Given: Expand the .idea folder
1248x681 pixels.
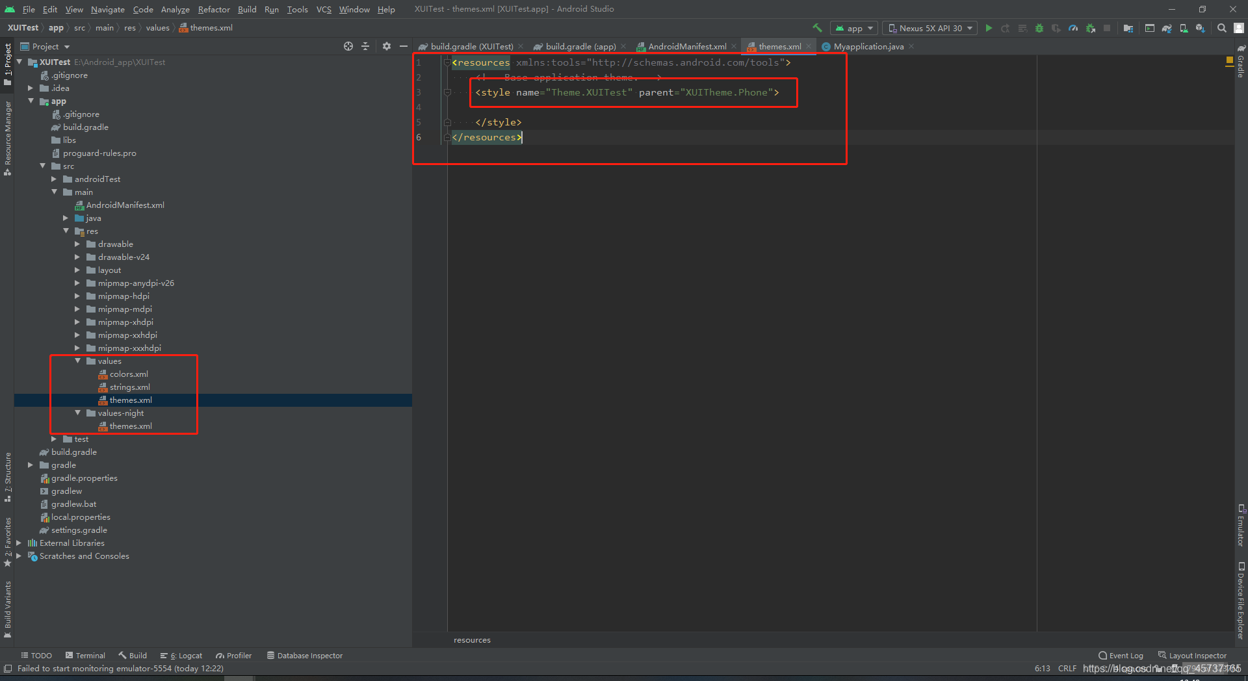Looking at the screenshot, I should pos(31,88).
